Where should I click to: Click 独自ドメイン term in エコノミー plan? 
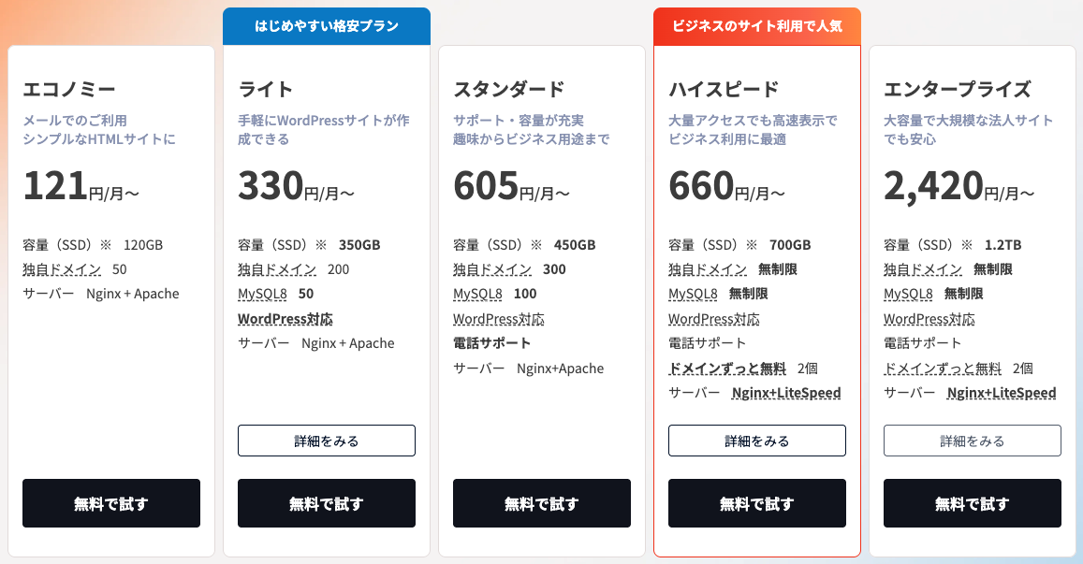coord(62,269)
